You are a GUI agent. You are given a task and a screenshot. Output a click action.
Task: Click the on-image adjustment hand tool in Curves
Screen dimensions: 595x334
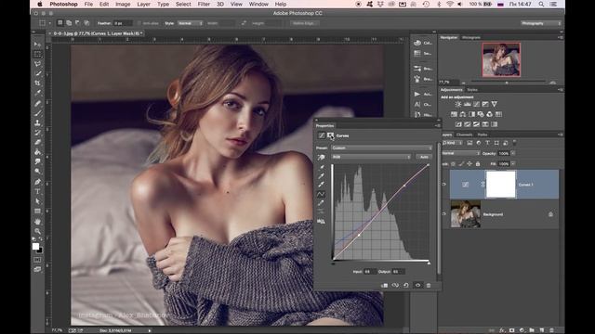click(321, 158)
